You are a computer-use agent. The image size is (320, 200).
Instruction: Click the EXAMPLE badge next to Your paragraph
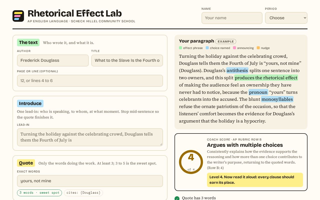(x=226, y=41)
